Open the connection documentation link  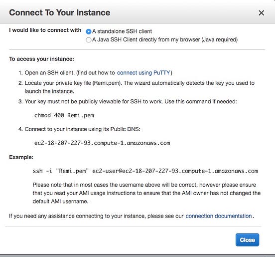click(x=219, y=216)
